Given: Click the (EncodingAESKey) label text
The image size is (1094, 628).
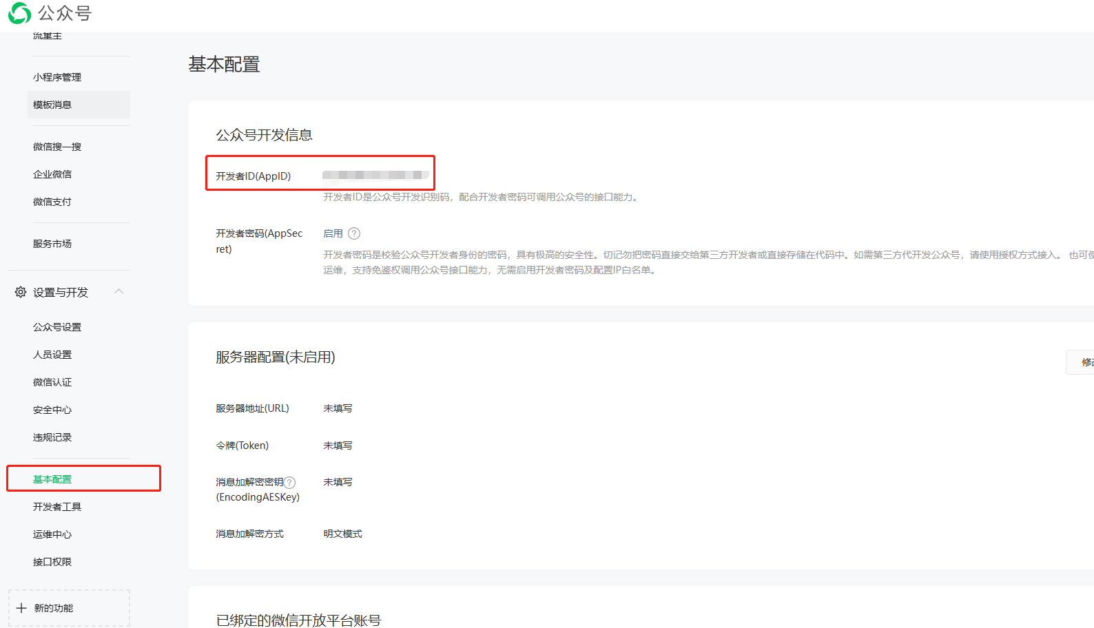Looking at the screenshot, I should tap(258, 497).
